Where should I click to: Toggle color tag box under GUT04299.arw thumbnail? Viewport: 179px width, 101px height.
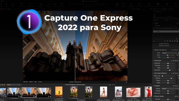55,98
